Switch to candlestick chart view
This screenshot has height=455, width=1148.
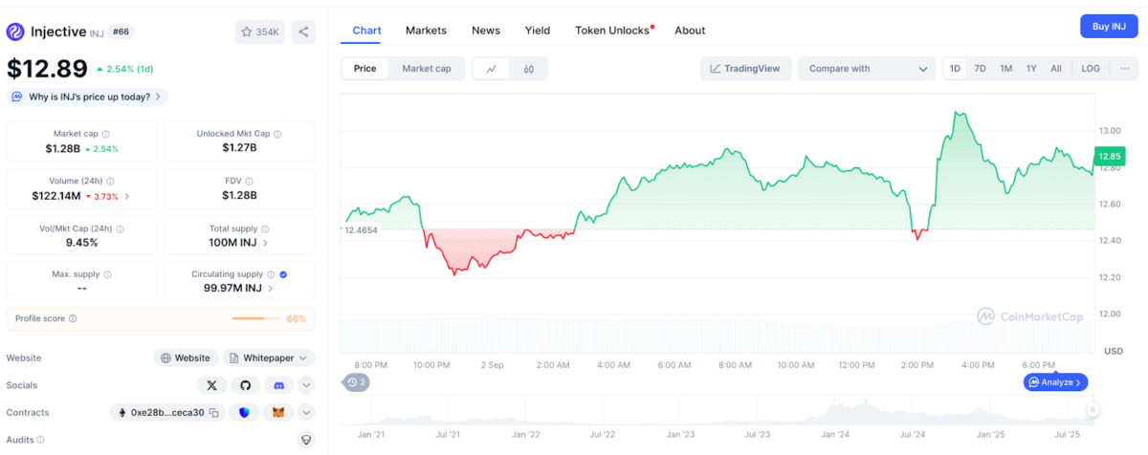click(528, 69)
